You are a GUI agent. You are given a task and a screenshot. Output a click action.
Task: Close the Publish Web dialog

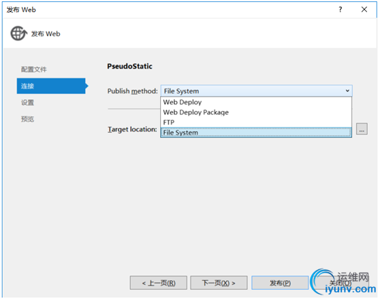pyautogui.click(x=364, y=10)
